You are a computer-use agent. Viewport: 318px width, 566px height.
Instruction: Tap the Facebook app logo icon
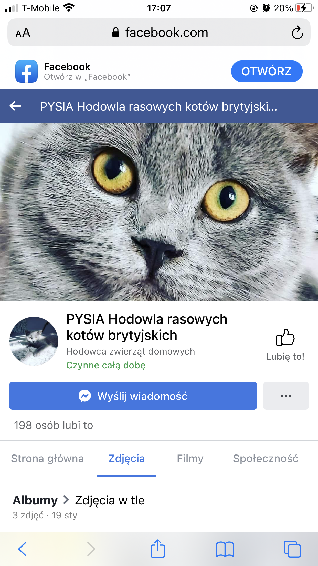tap(26, 71)
